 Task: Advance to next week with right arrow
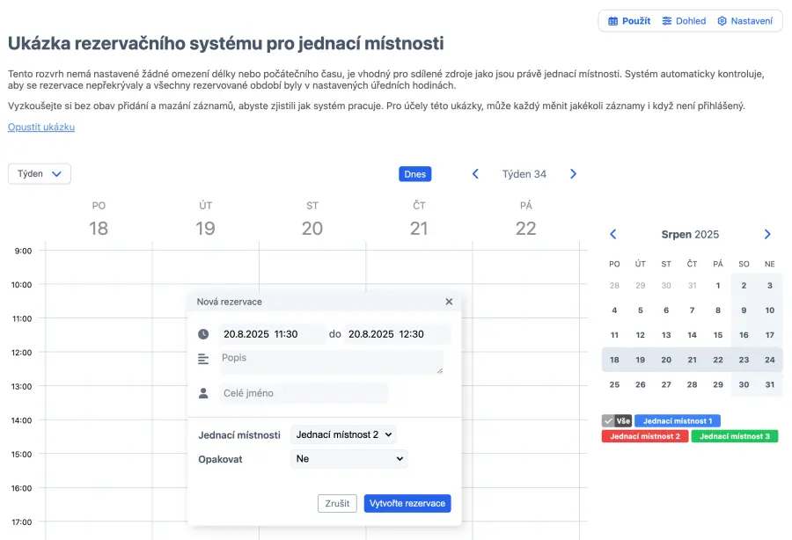[573, 174]
